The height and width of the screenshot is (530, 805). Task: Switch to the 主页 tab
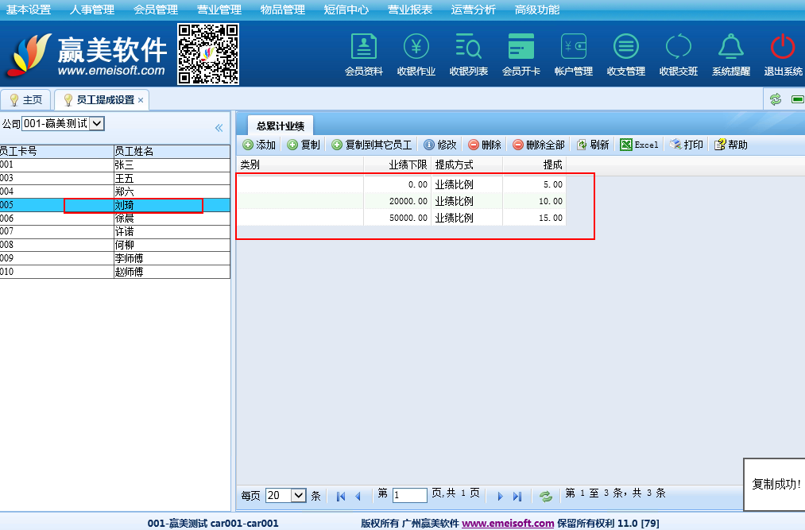25,100
